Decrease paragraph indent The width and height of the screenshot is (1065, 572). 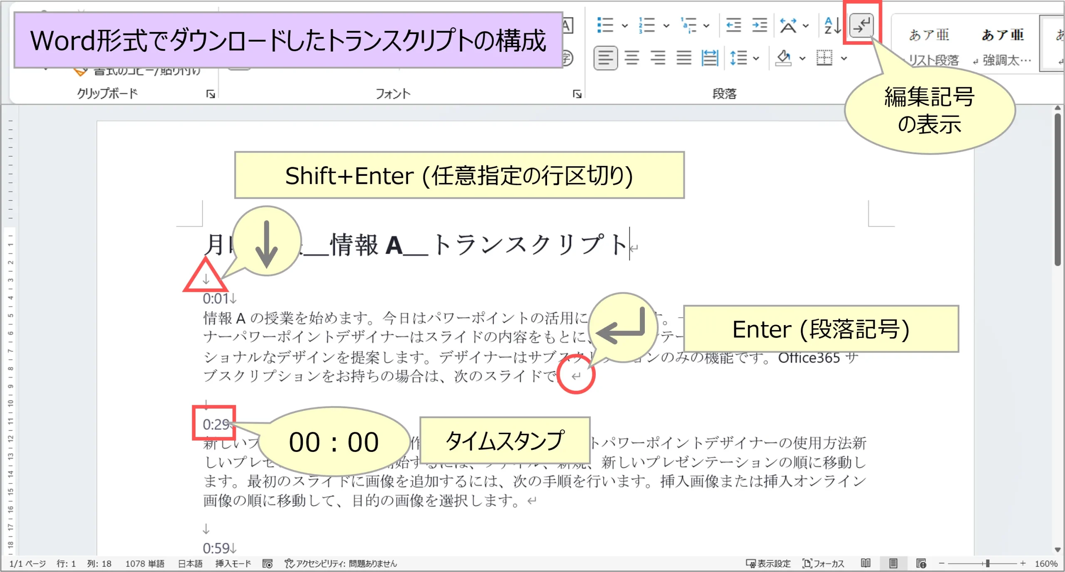click(733, 26)
